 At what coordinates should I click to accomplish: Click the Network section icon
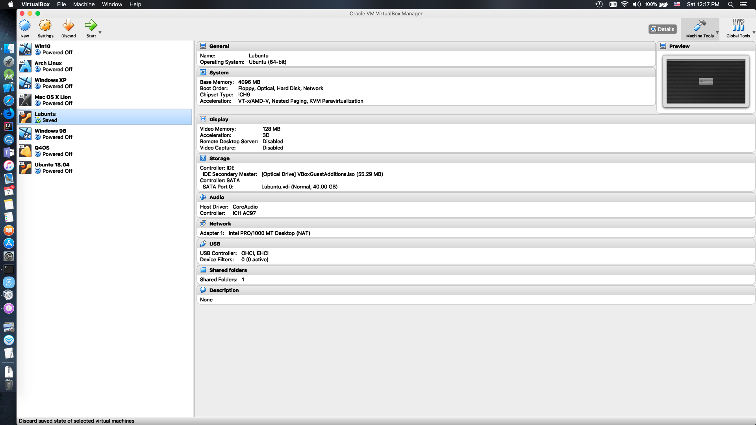click(203, 224)
